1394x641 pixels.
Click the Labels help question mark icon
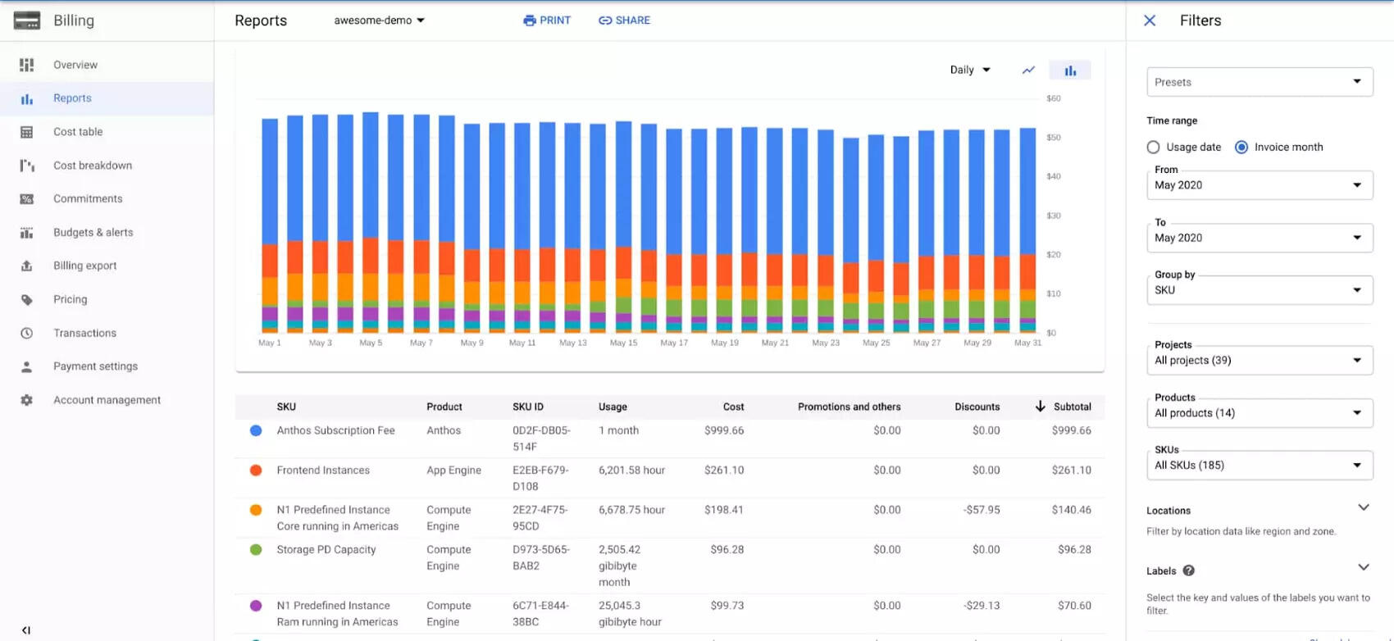pos(1188,571)
